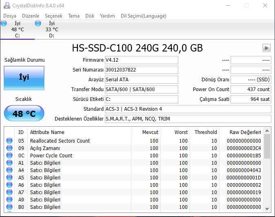
Task: Click the 48 °C temperature button
Action: pyautogui.click(x=24, y=113)
